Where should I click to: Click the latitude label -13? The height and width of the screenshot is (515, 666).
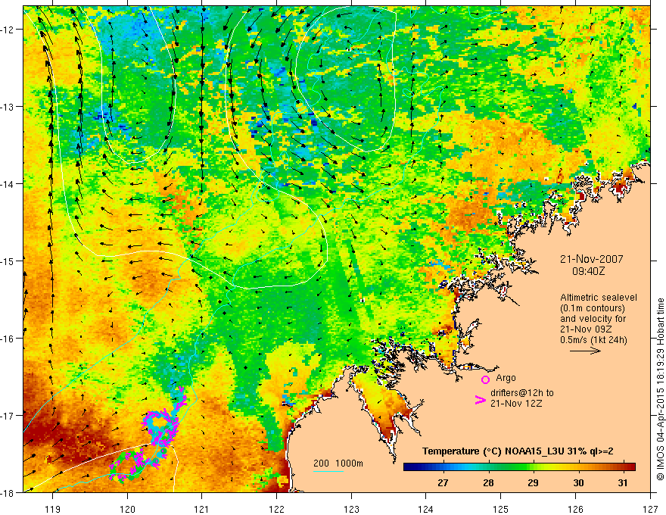(8, 107)
